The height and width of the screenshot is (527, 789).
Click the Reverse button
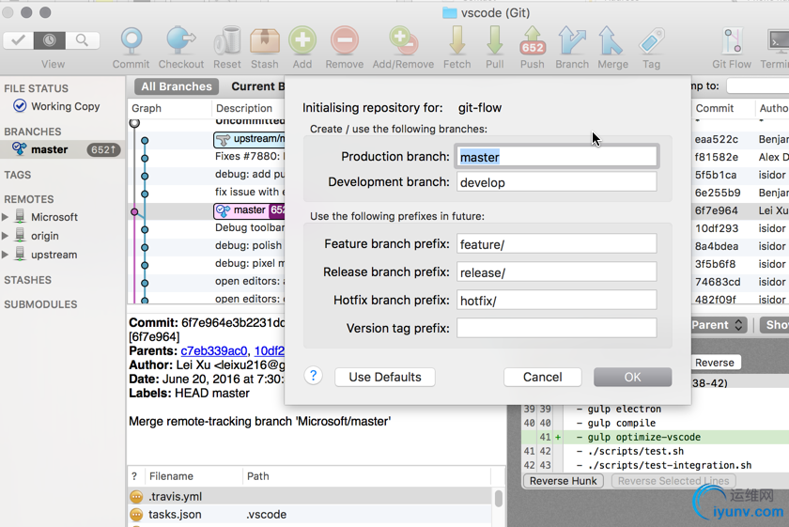(715, 363)
